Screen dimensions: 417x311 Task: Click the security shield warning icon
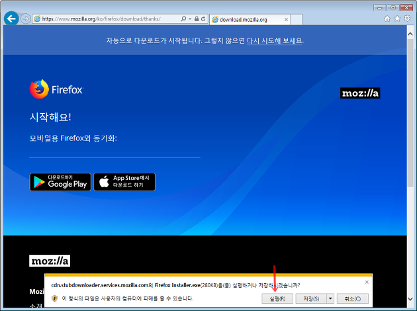(54, 298)
